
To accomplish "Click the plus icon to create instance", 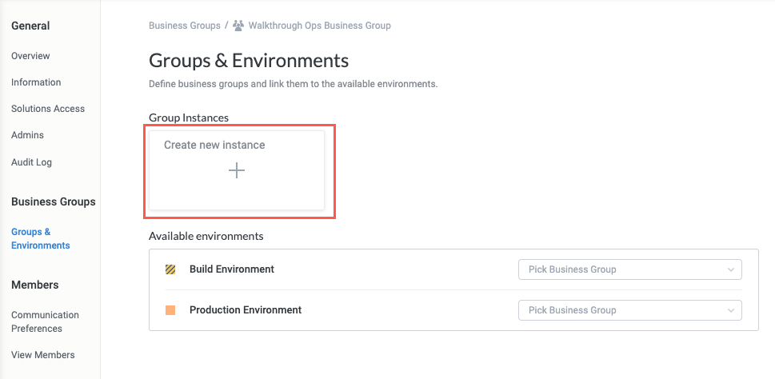I will 237,171.
